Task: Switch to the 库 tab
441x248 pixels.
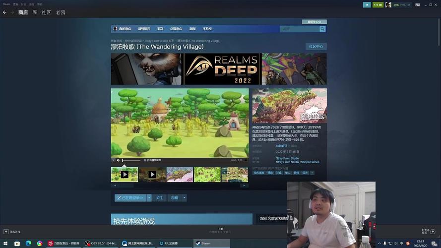Action: click(35, 12)
